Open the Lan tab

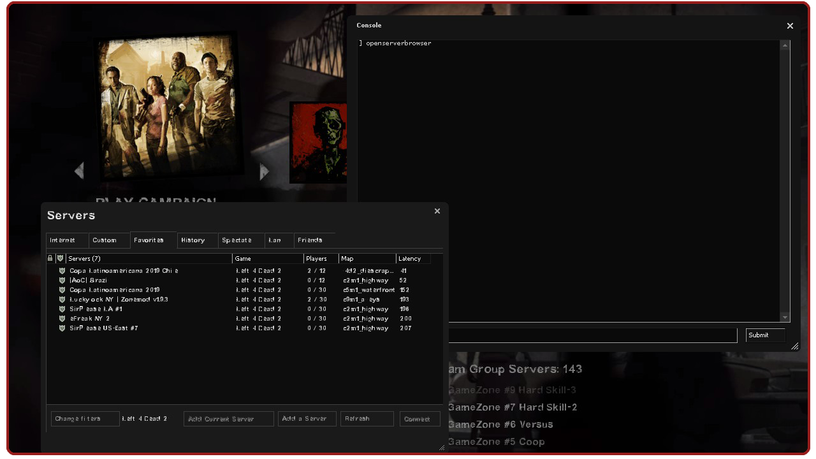(x=279, y=240)
